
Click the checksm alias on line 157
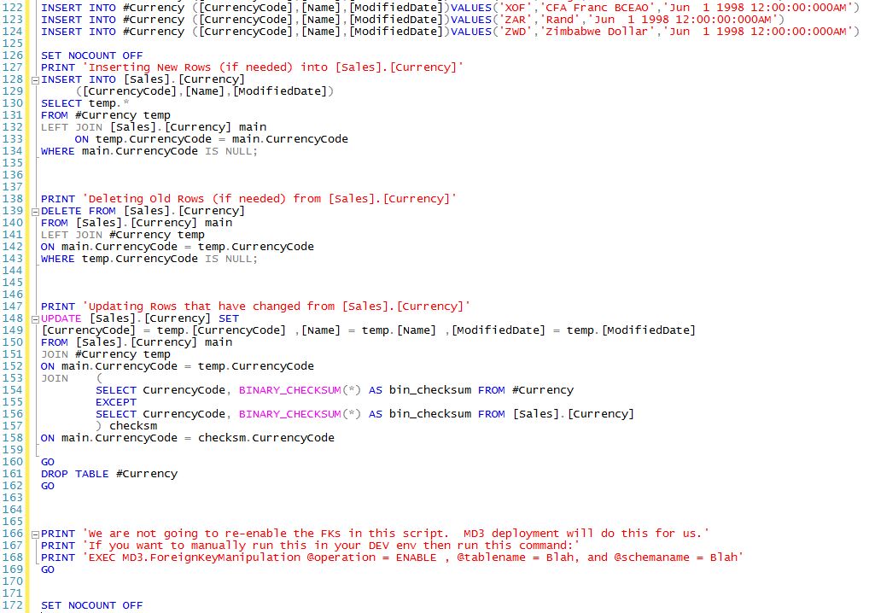(x=132, y=425)
